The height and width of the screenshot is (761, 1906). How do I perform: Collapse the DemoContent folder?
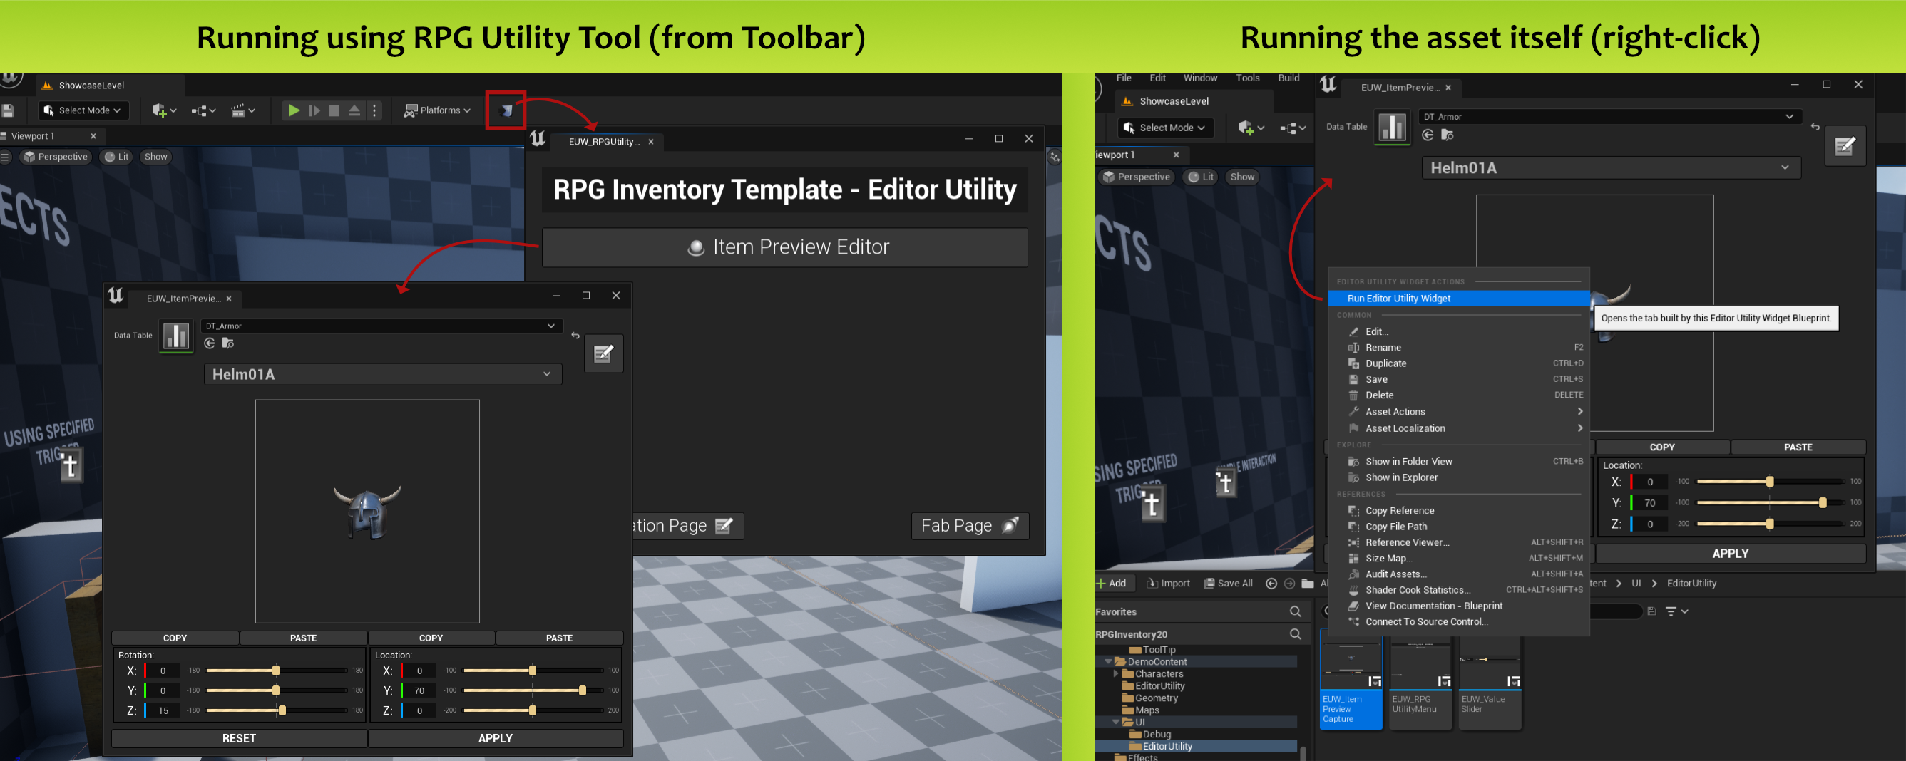click(1107, 662)
